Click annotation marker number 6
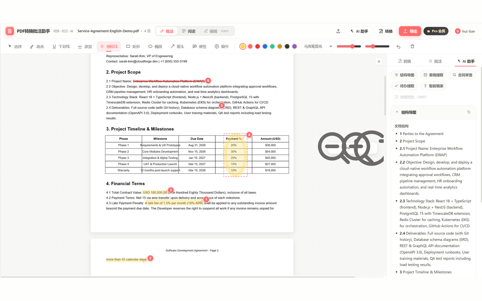Screen dimensions: 482x301 point(208,81)
